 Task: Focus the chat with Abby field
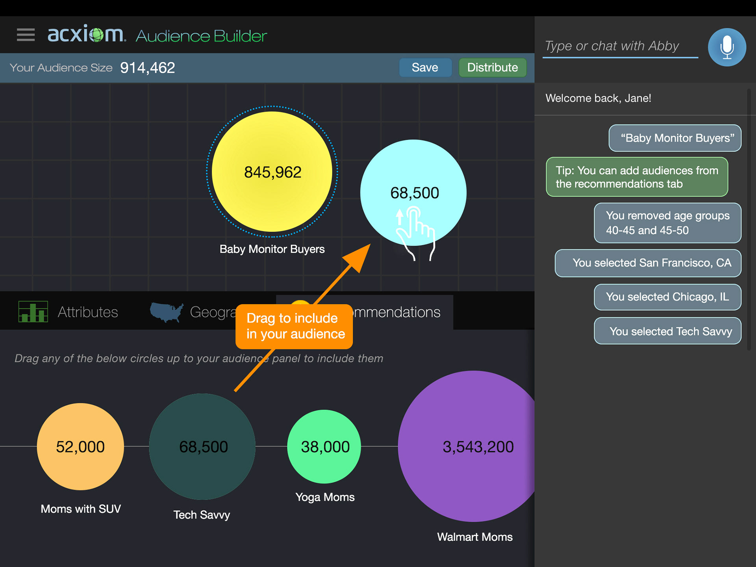620,46
